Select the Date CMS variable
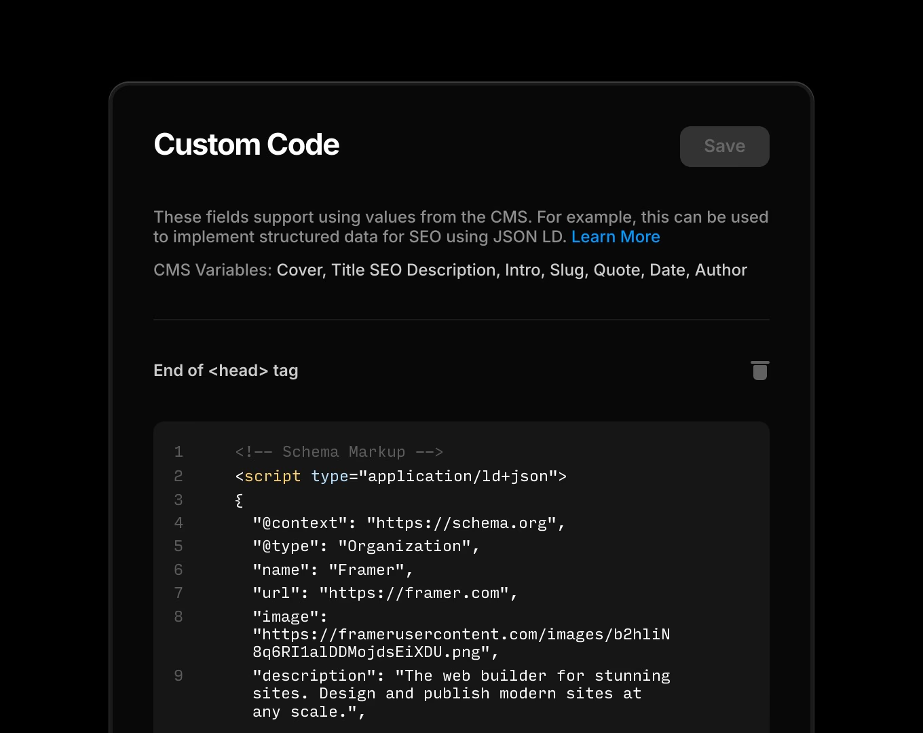The image size is (923, 733). [668, 270]
